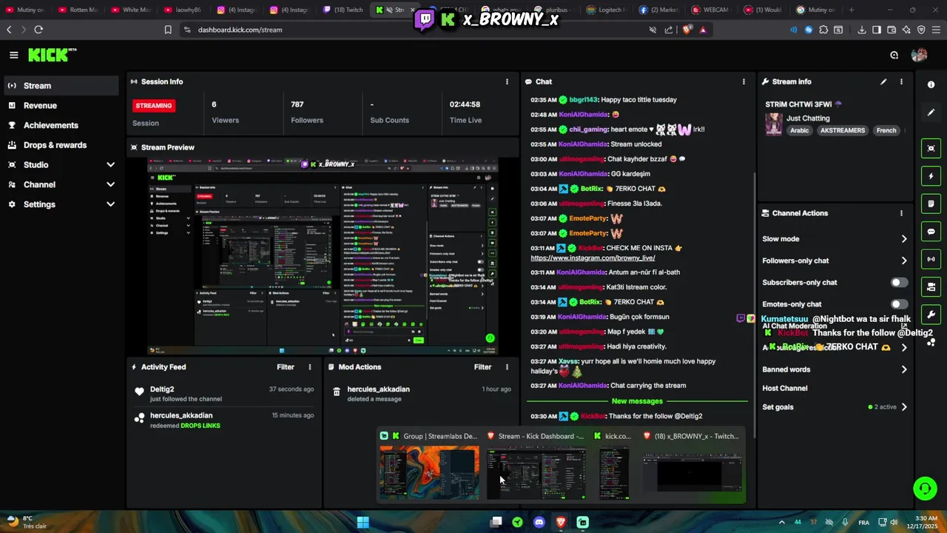Click the pencil icon in the right sidebar

931,113
